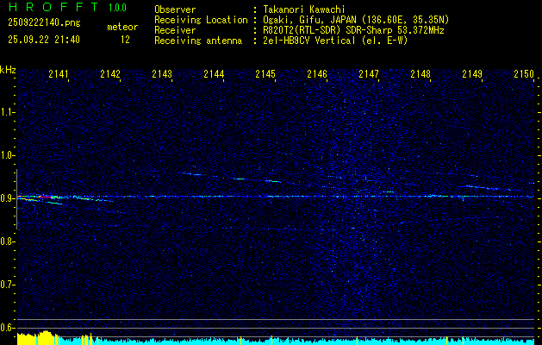Click the HROFFT title text
Image resolution: width=542 pixels, height=345 pixels.
(x=53, y=7)
